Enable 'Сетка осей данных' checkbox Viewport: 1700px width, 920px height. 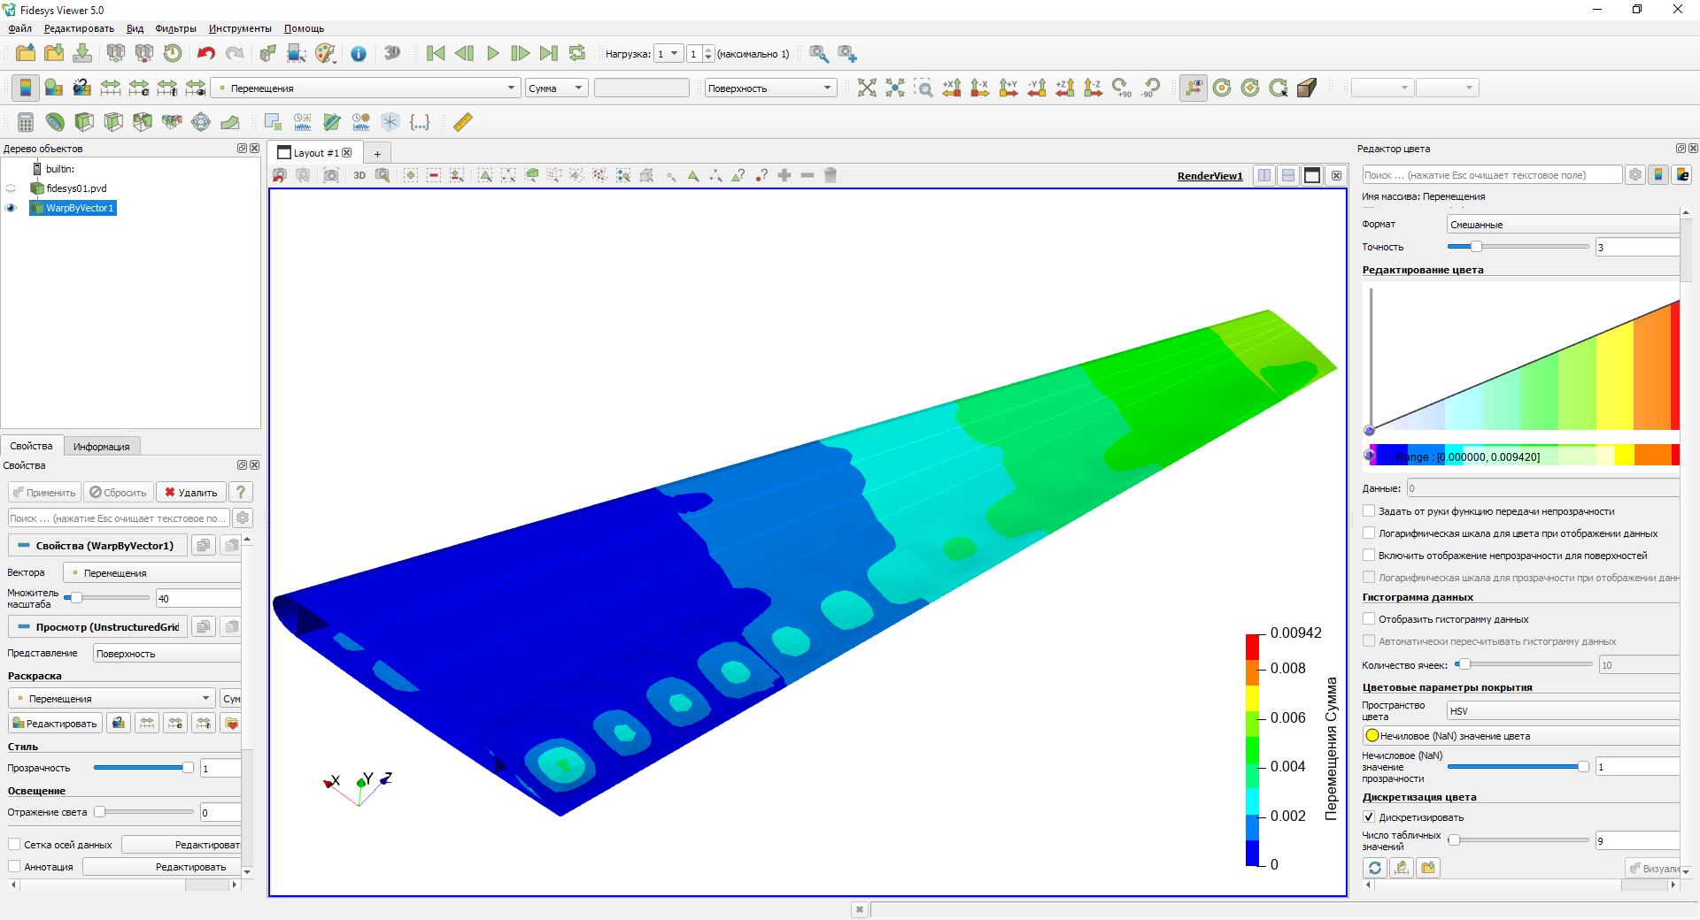point(14,845)
